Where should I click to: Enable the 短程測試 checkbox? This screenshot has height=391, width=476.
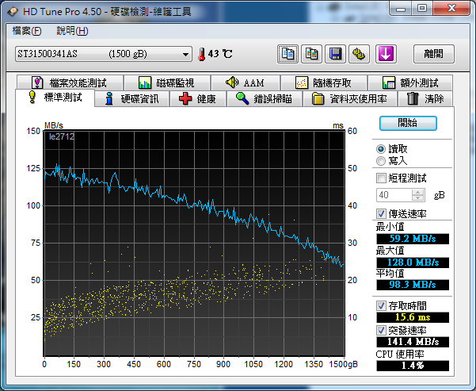(382, 178)
